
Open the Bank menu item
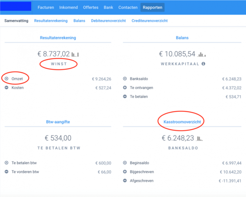[x=108, y=7]
